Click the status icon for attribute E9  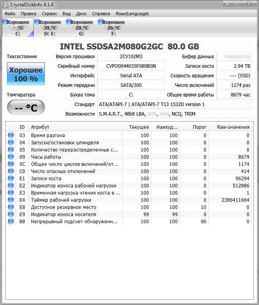(11, 214)
